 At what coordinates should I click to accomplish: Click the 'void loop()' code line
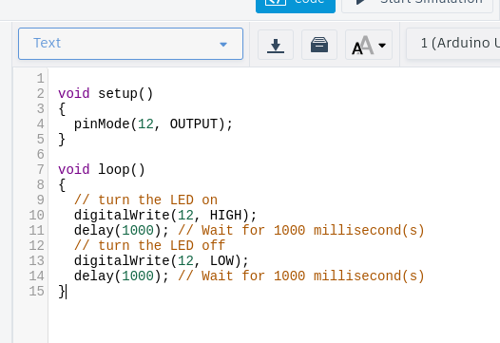click(x=102, y=169)
